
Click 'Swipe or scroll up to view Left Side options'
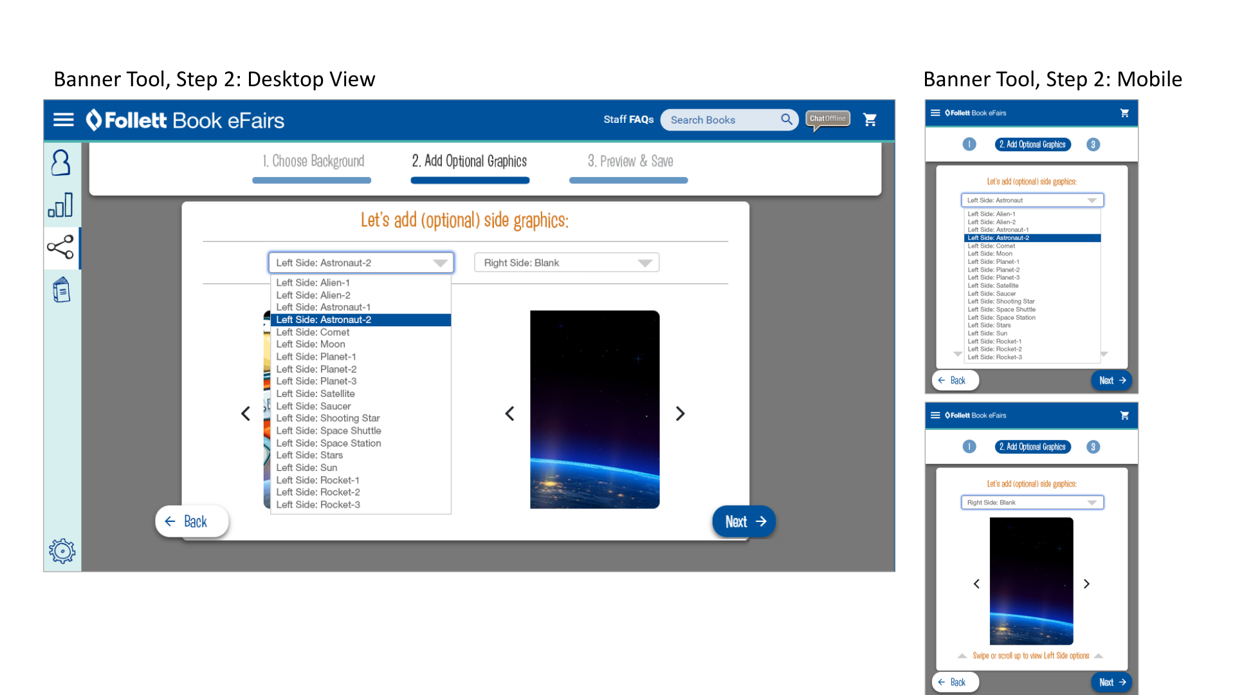1030,656
